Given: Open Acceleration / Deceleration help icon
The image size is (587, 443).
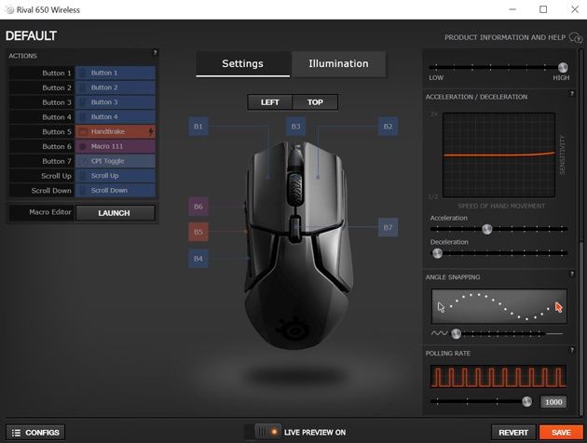Looking at the screenshot, I should tap(572, 93).
